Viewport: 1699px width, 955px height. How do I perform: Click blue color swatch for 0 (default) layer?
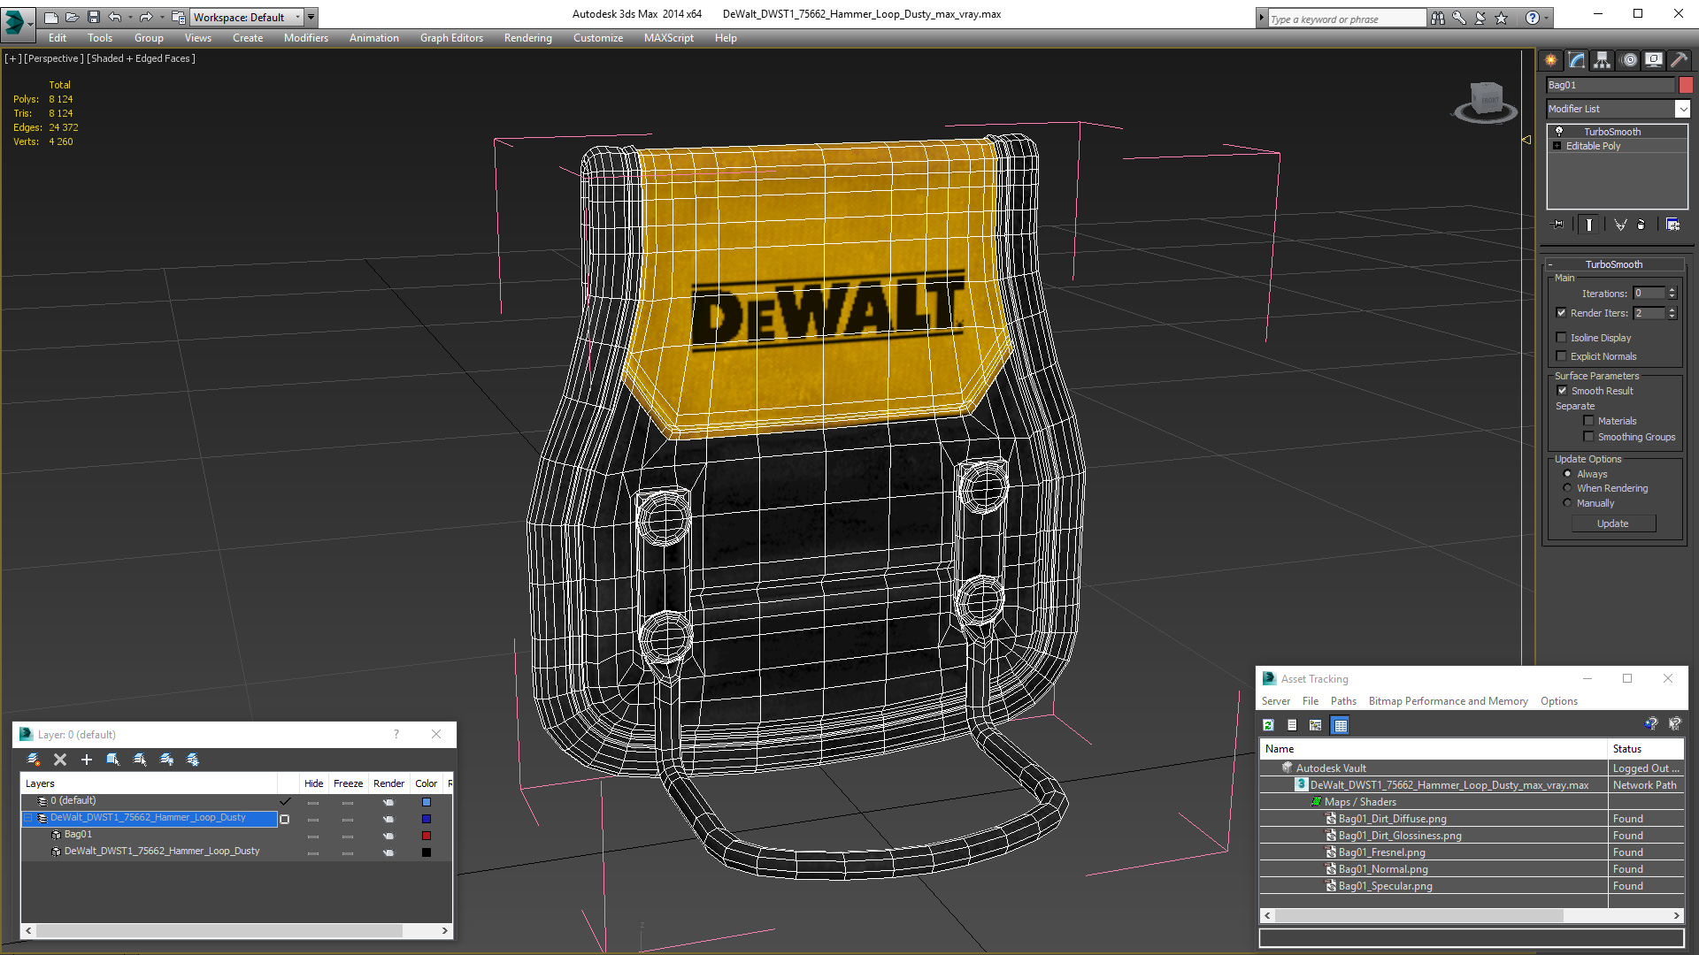click(x=427, y=802)
